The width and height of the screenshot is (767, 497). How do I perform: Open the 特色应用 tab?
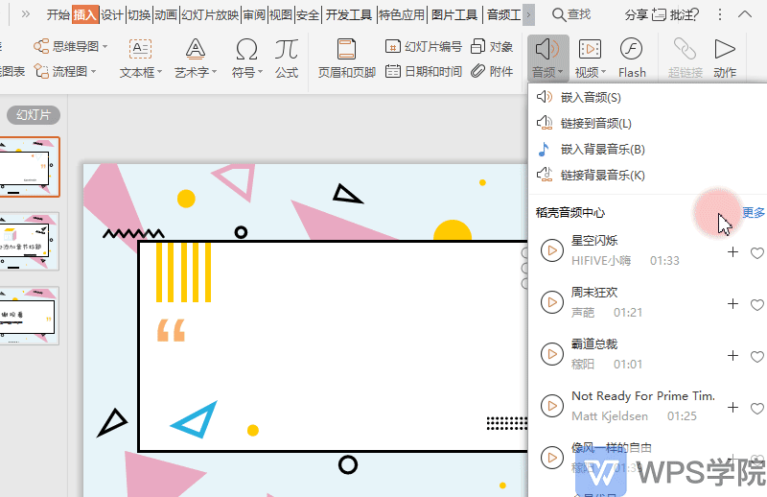pos(401,14)
